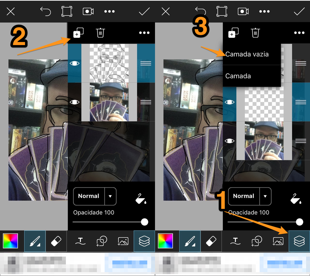Open top bar more options in right screen
The width and height of the screenshot is (310, 276).
[x=264, y=11]
